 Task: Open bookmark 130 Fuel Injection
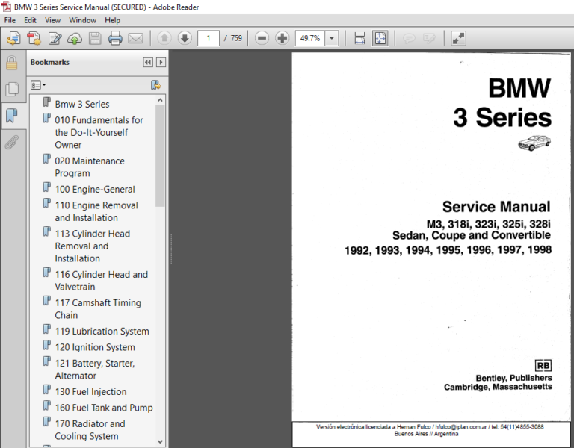pyautogui.click(x=90, y=392)
